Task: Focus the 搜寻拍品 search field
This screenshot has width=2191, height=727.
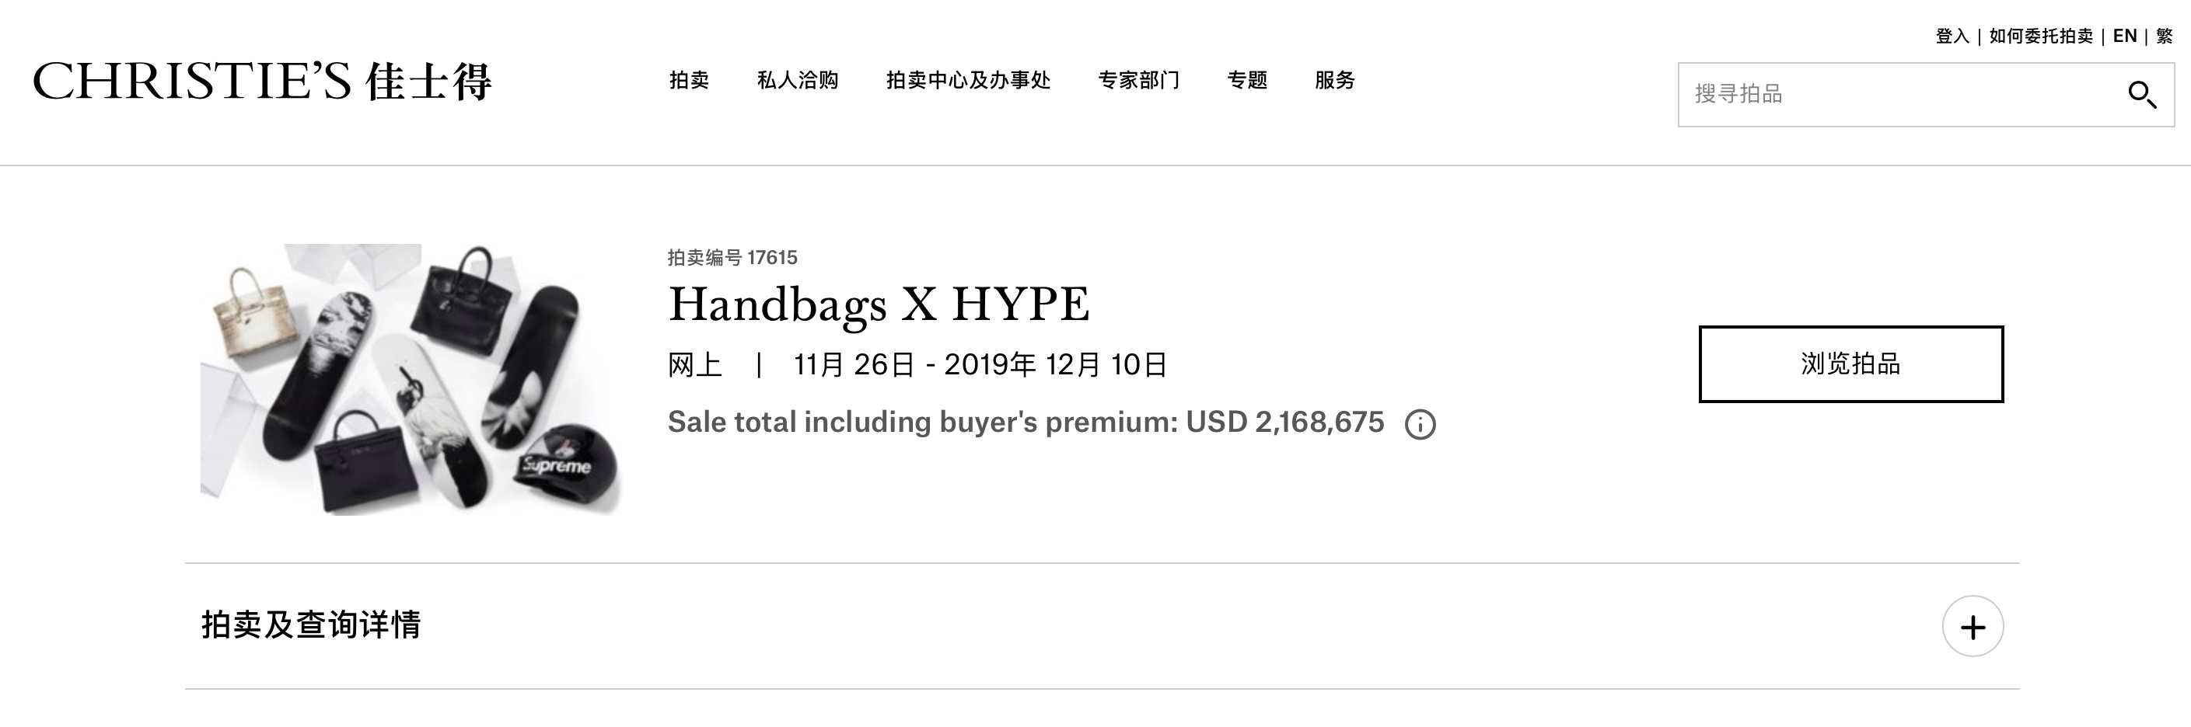Action: tap(1896, 94)
